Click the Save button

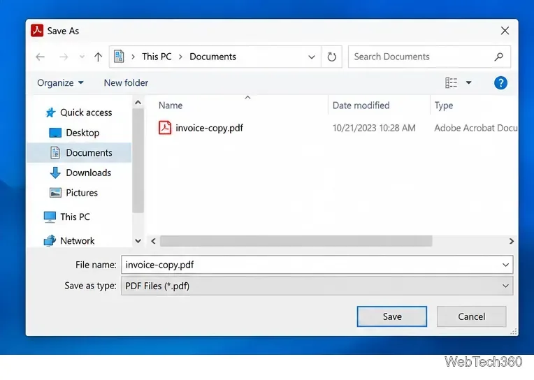click(391, 316)
